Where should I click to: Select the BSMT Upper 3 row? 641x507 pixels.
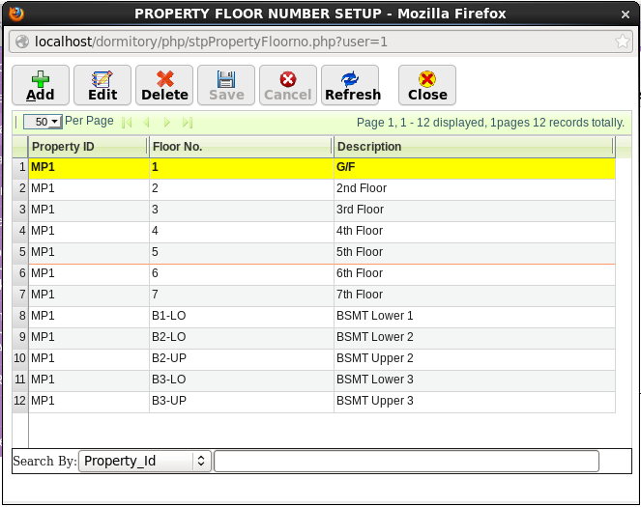click(x=374, y=401)
